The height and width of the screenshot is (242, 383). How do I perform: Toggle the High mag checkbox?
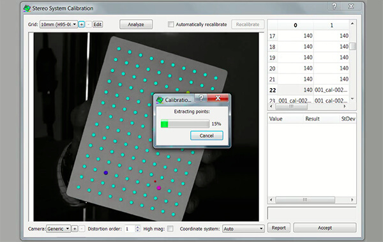pos(170,229)
